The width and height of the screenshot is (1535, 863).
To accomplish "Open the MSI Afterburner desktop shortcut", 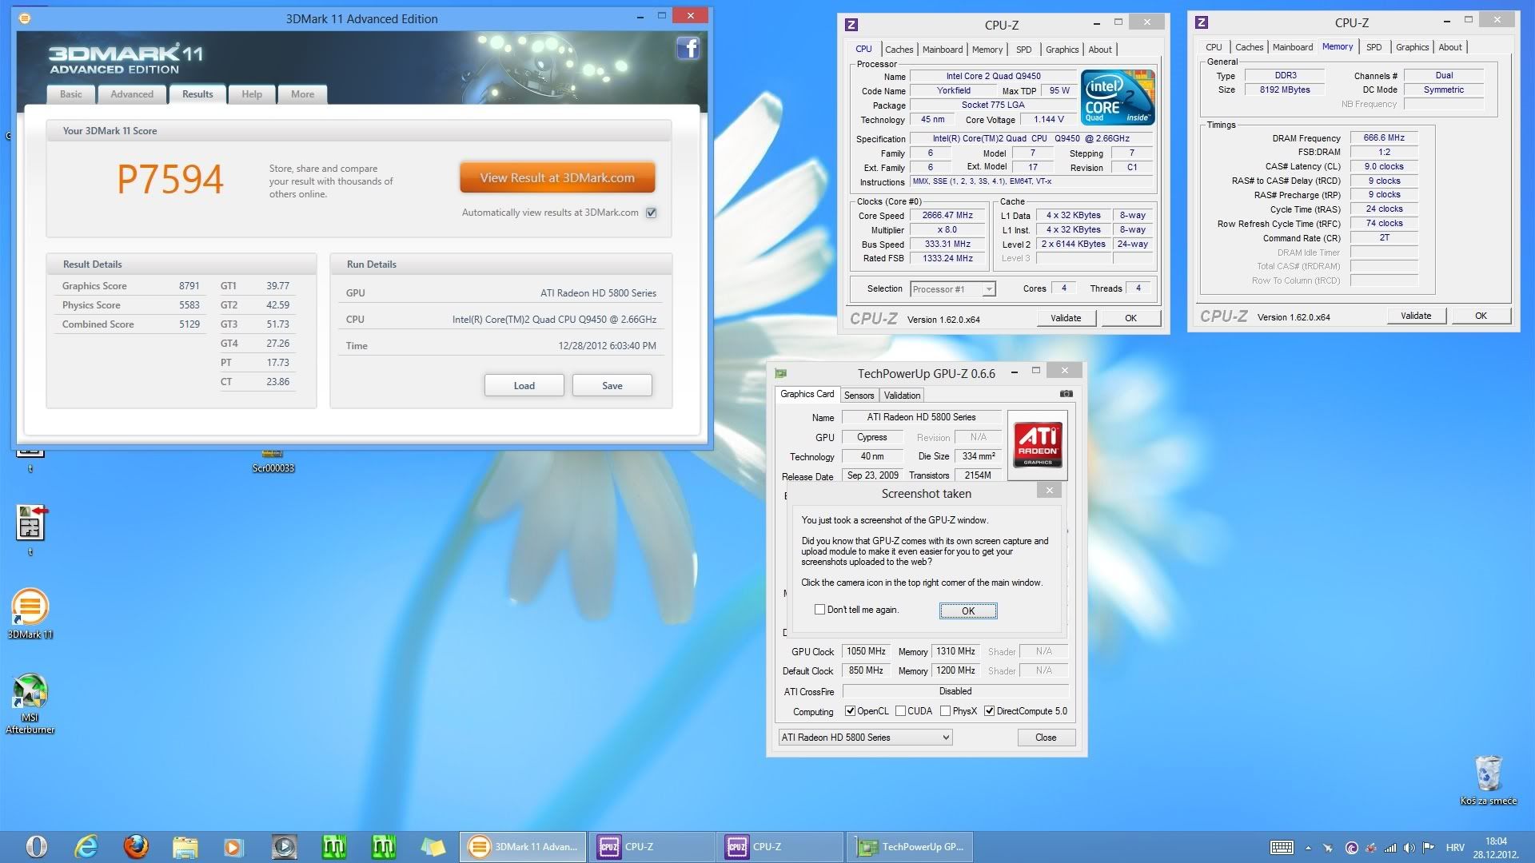I will tap(30, 704).
